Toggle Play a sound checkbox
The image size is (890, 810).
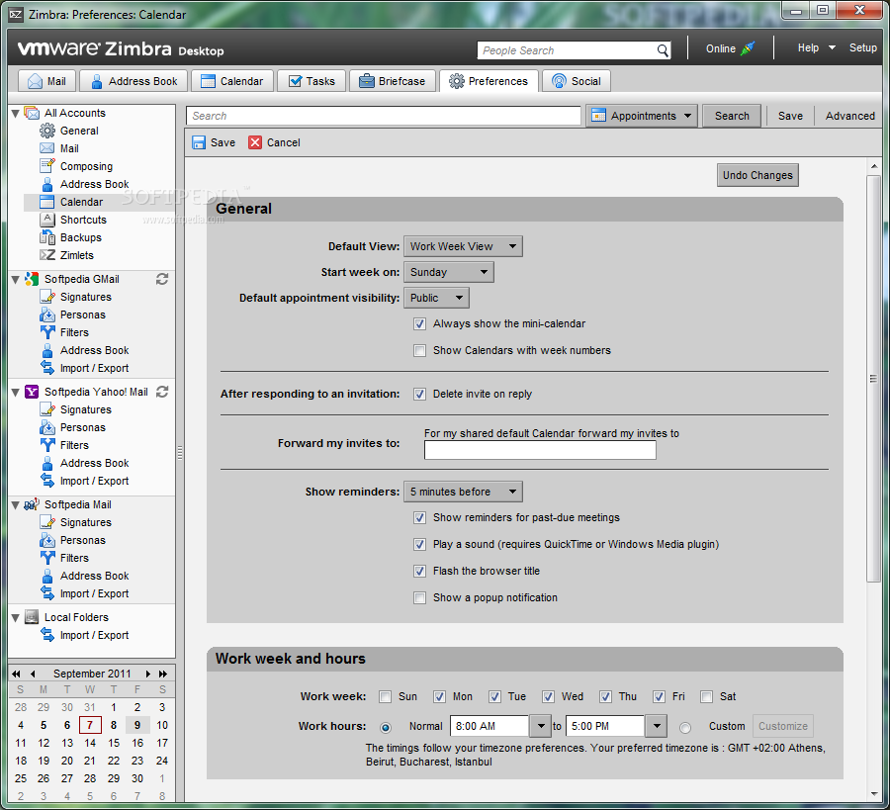coord(419,544)
